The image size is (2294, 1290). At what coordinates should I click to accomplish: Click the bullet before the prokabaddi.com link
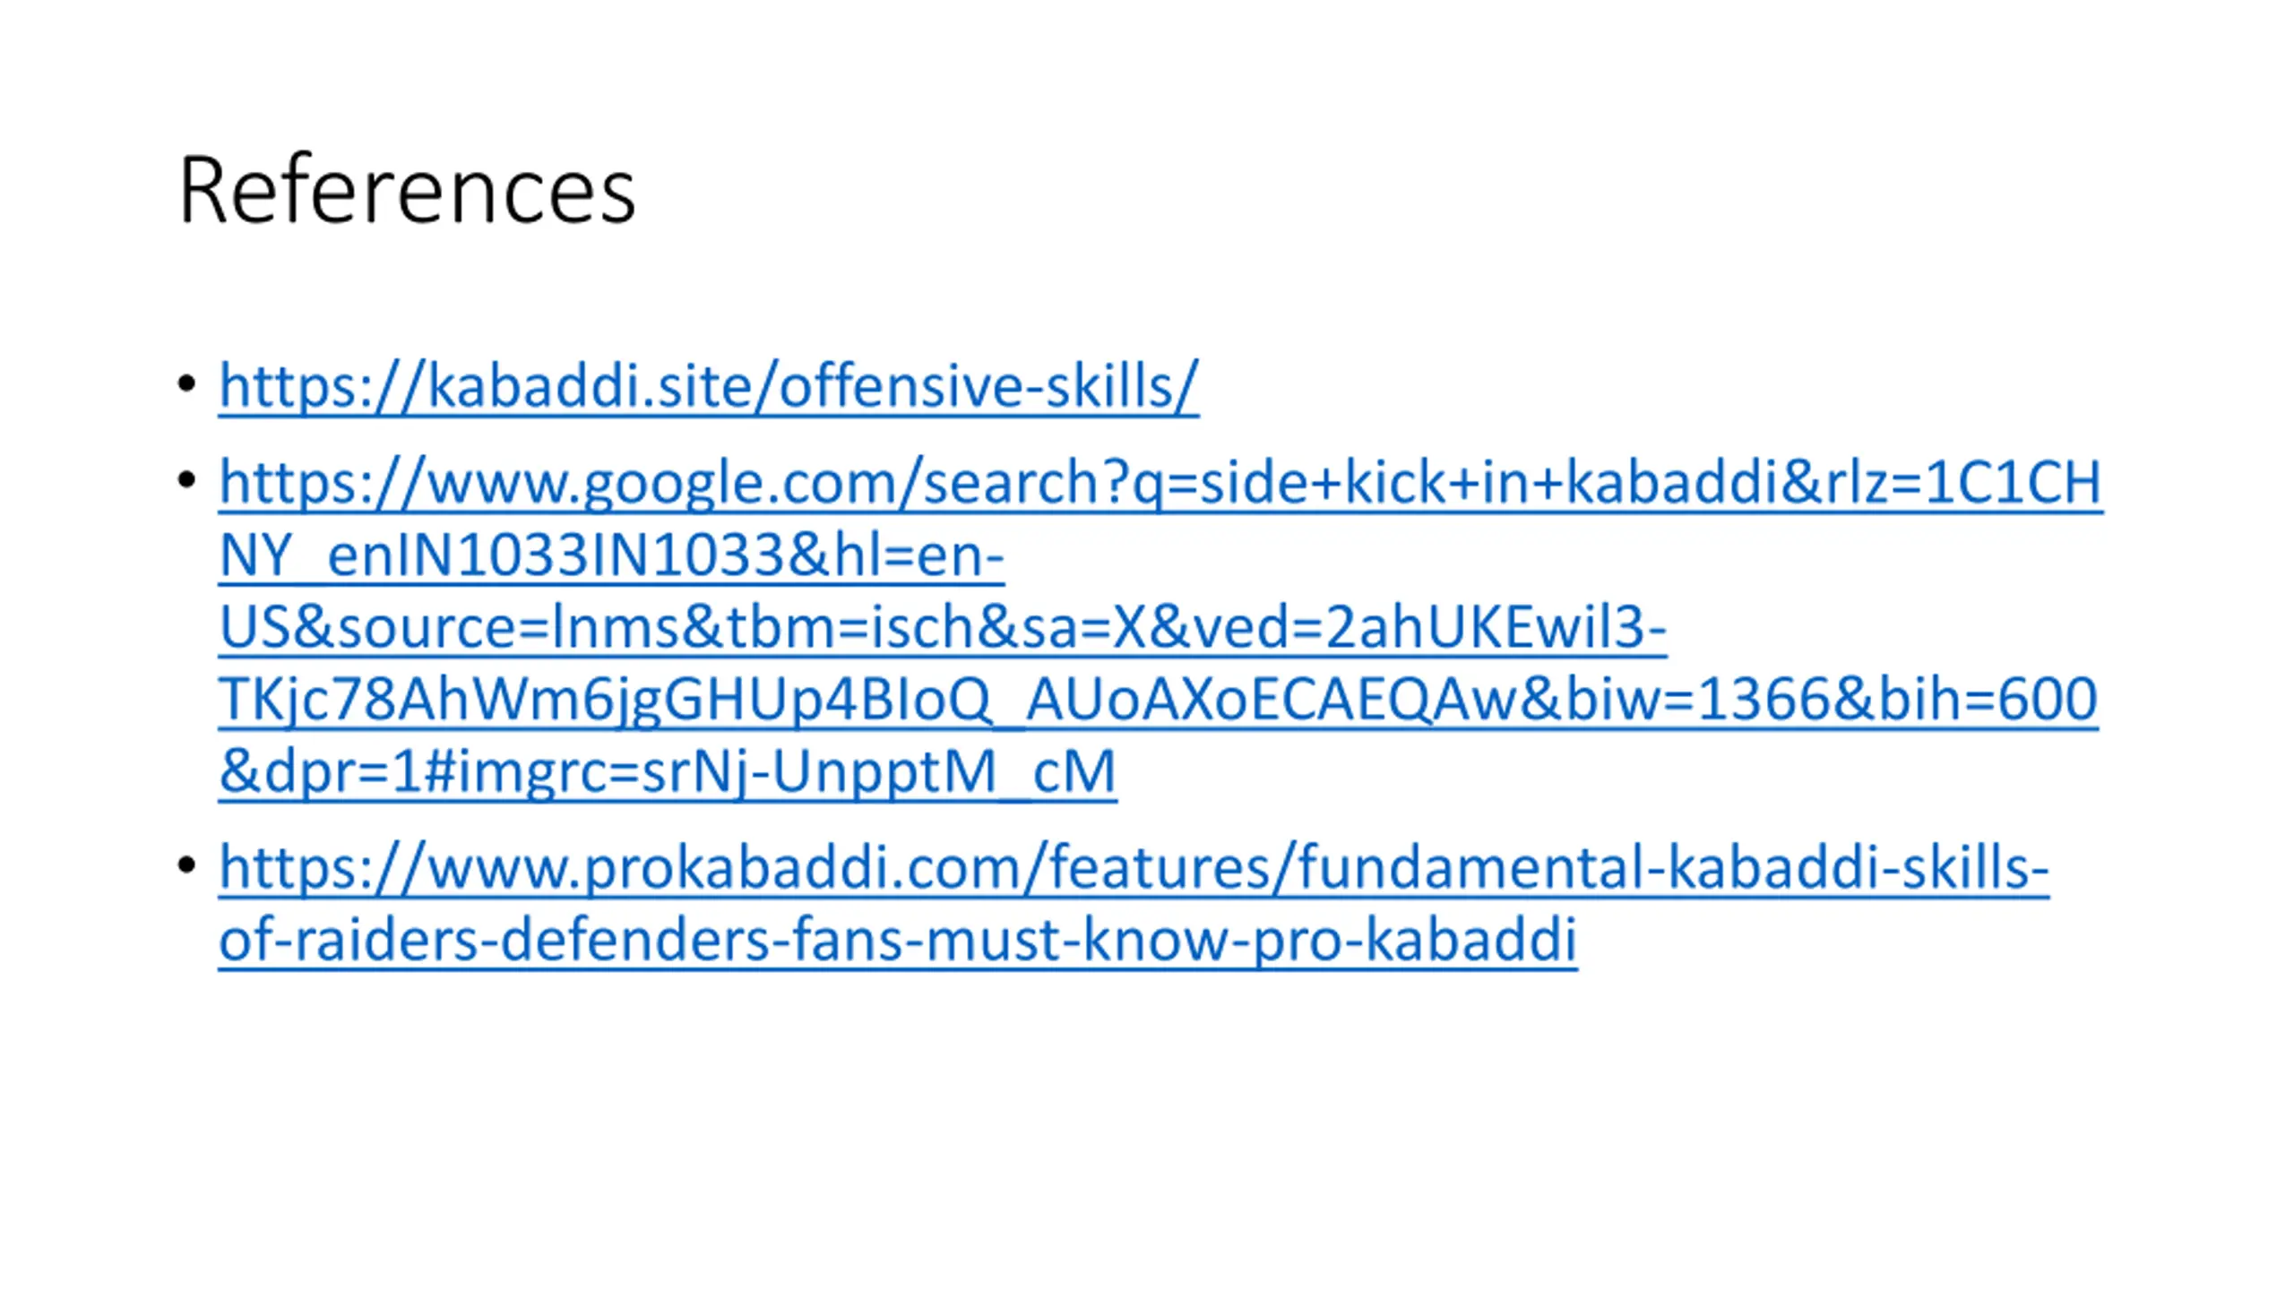pyautogui.click(x=186, y=865)
